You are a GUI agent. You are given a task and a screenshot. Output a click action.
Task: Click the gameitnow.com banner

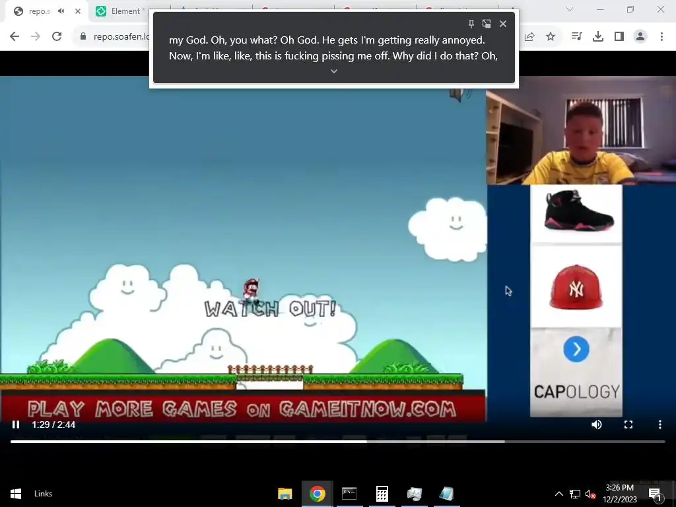(242, 409)
